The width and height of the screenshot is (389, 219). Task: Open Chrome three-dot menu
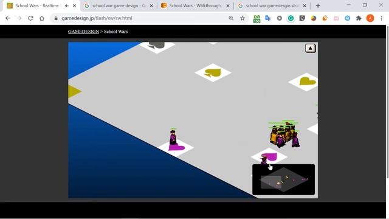point(381,18)
